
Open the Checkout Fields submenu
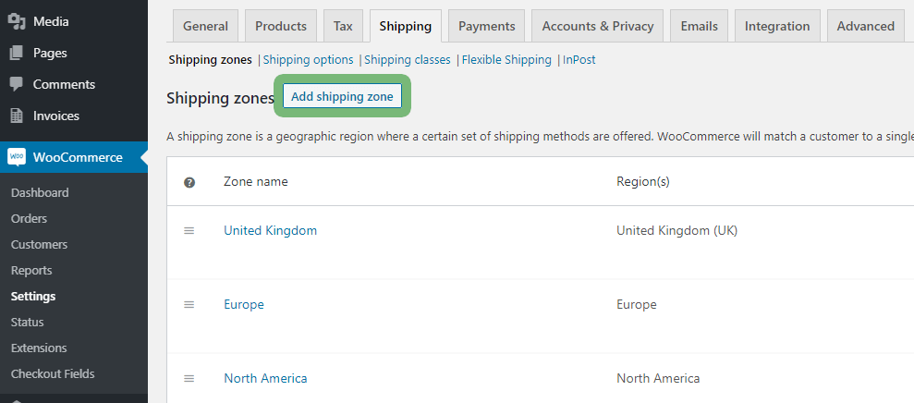click(53, 373)
